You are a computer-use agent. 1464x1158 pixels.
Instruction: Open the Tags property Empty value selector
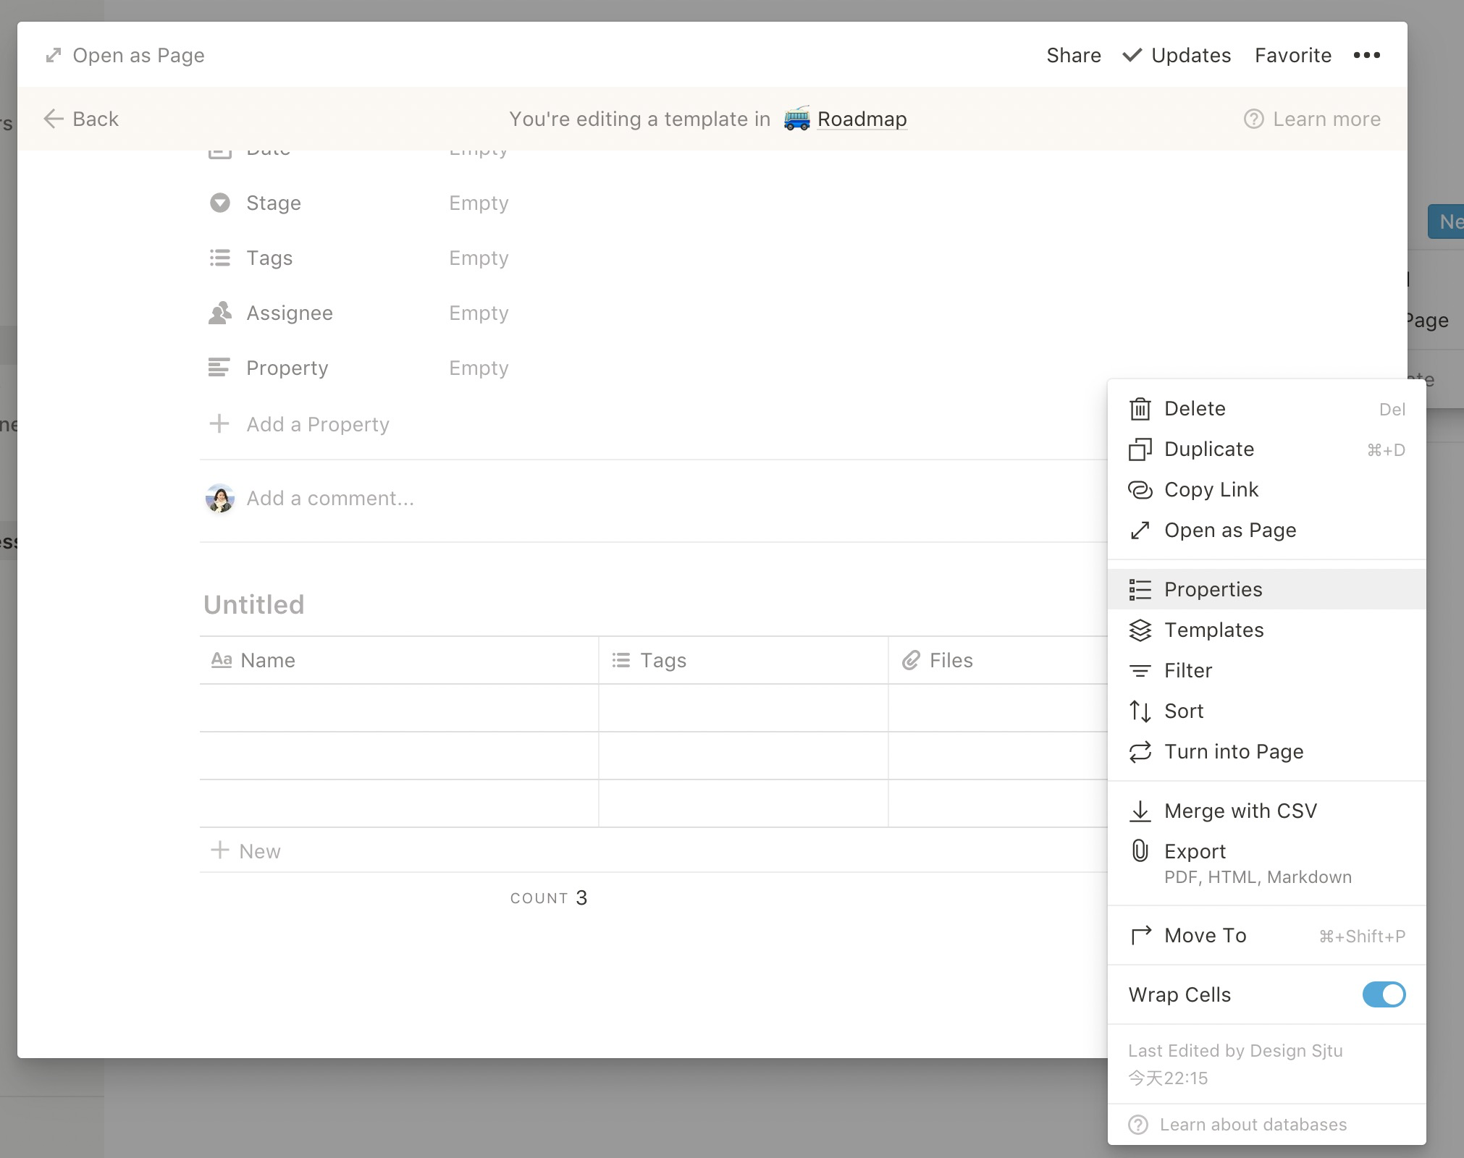[x=479, y=258]
